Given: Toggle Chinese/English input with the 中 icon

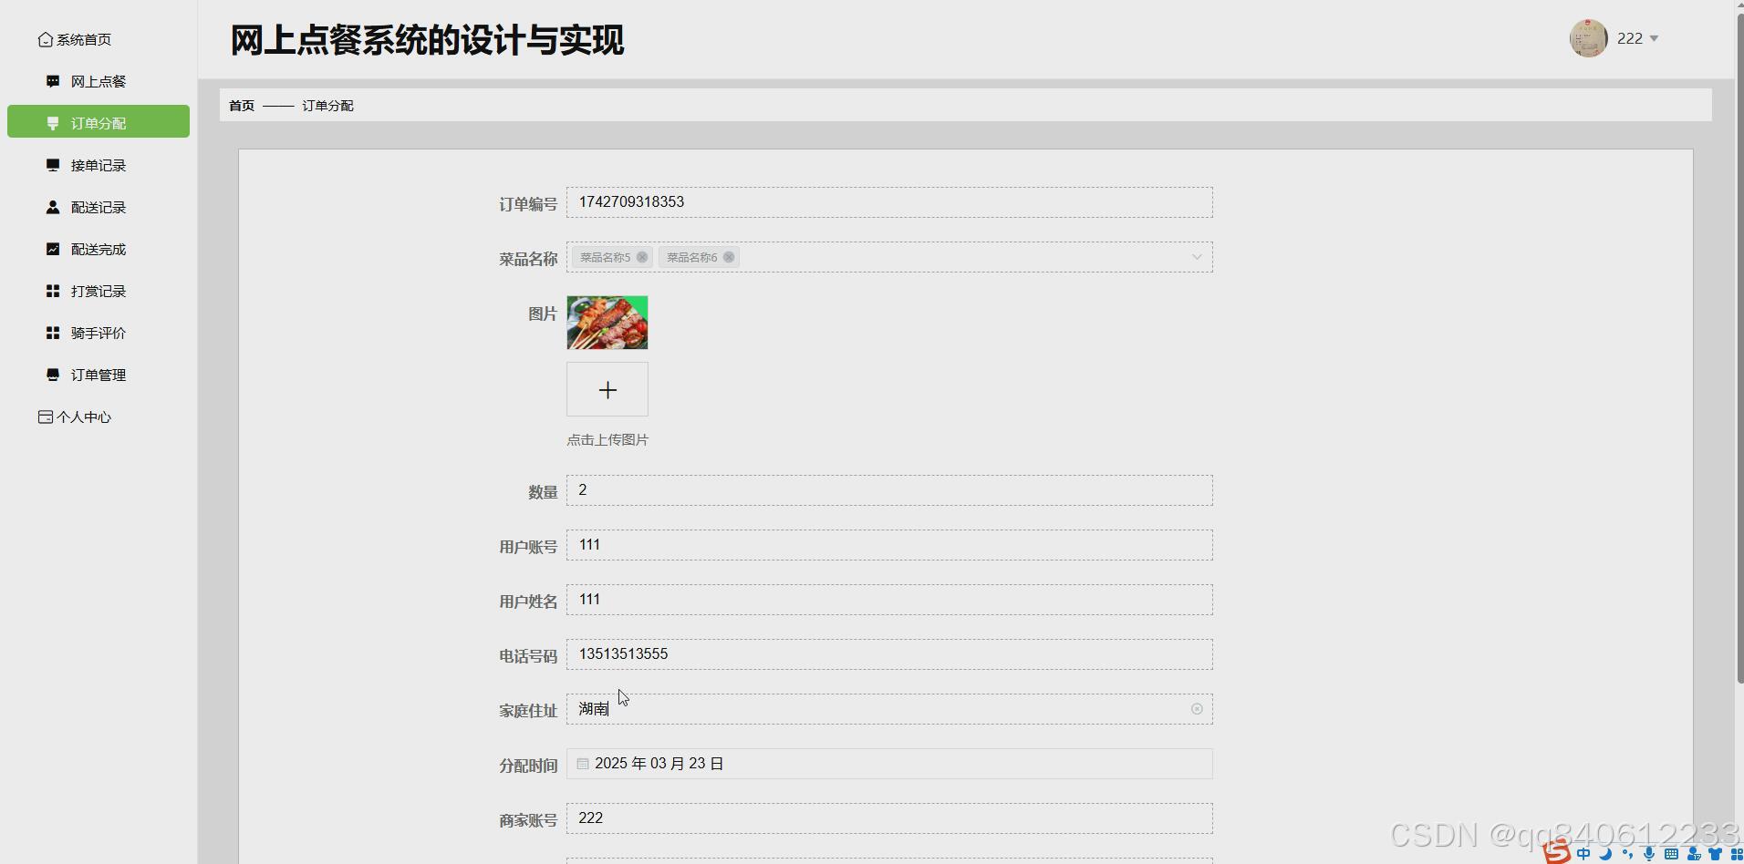Looking at the screenshot, I should (1583, 854).
